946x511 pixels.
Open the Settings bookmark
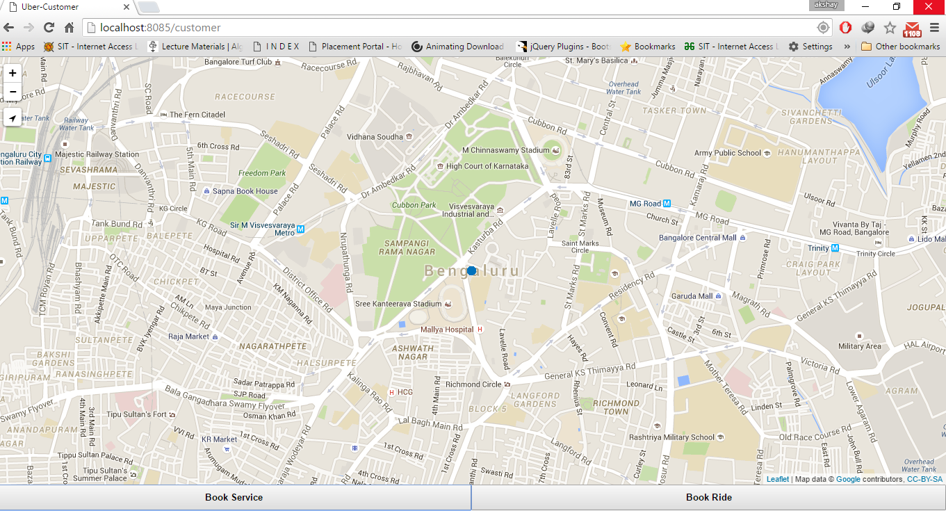point(810,47)
